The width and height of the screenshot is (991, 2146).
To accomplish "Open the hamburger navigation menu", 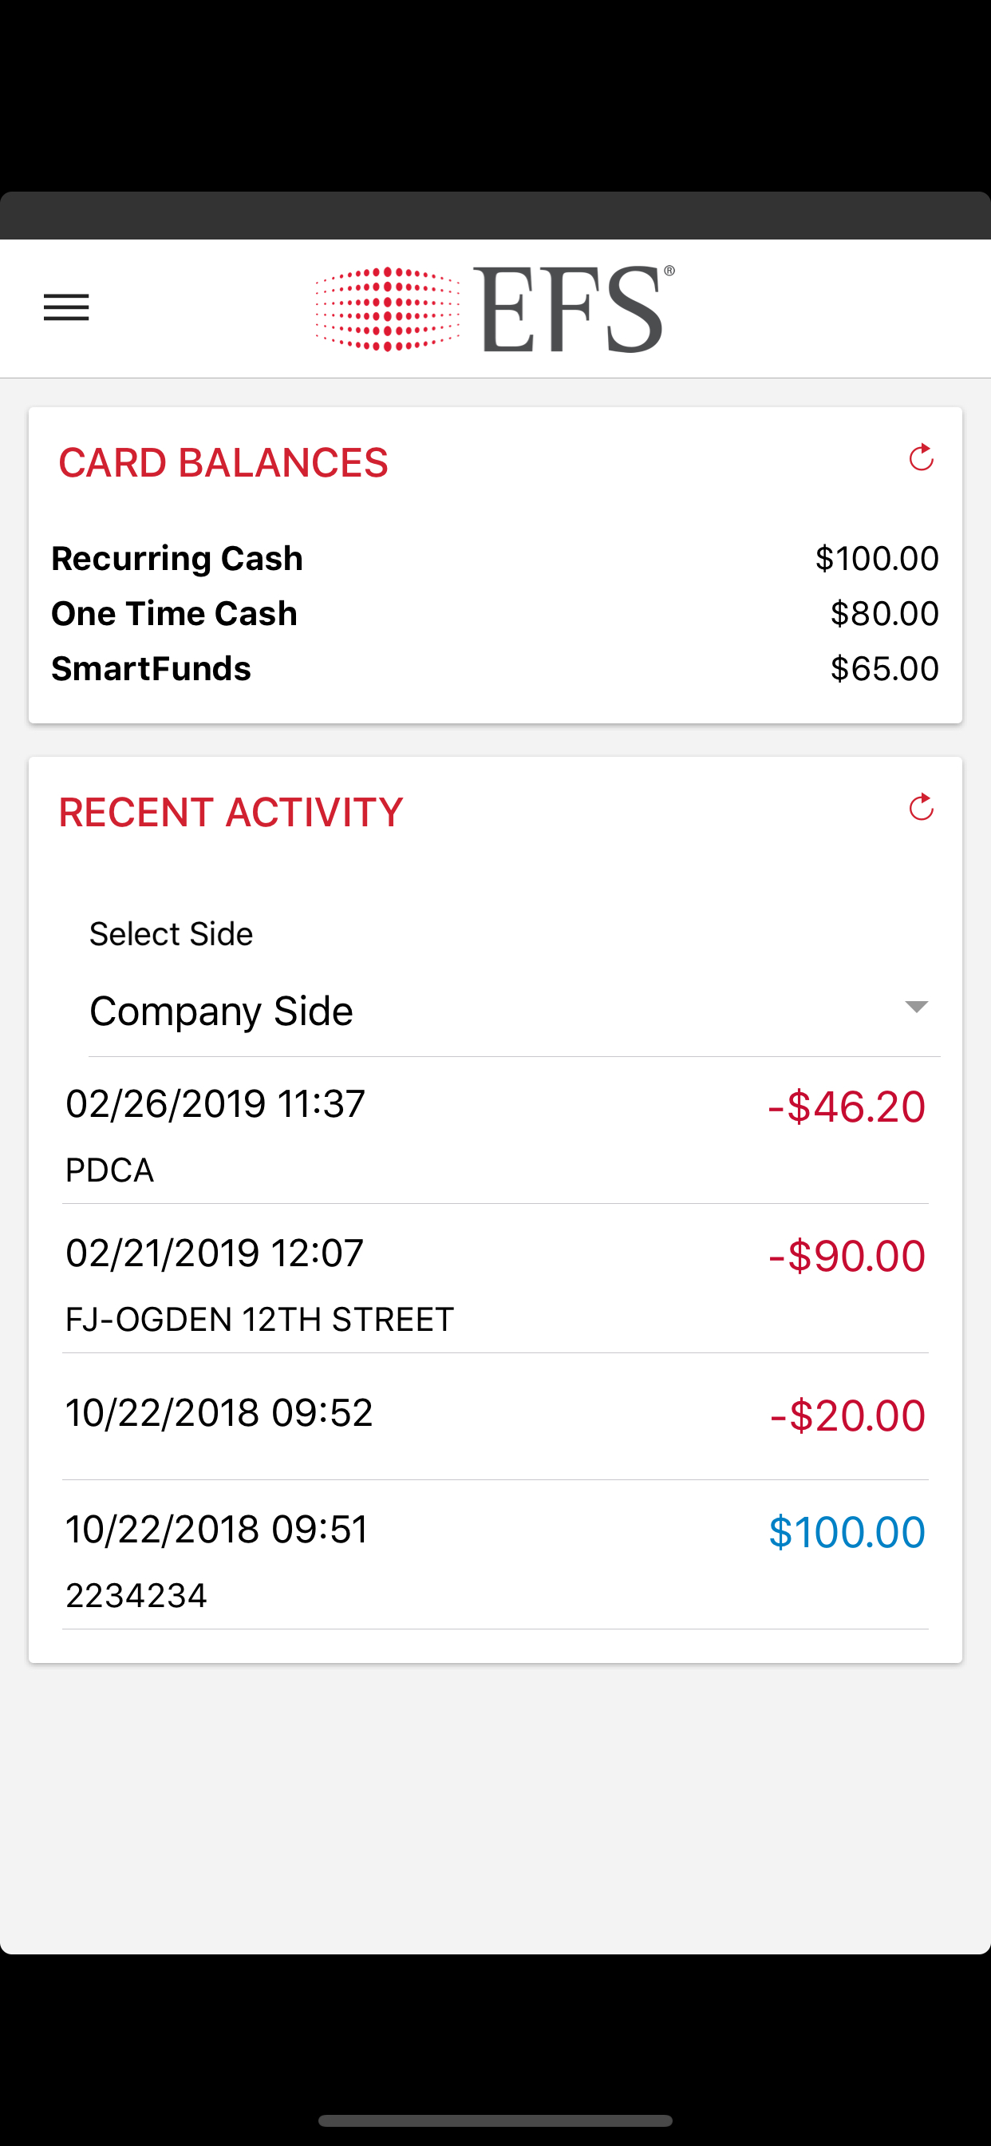I will point(65,307).
